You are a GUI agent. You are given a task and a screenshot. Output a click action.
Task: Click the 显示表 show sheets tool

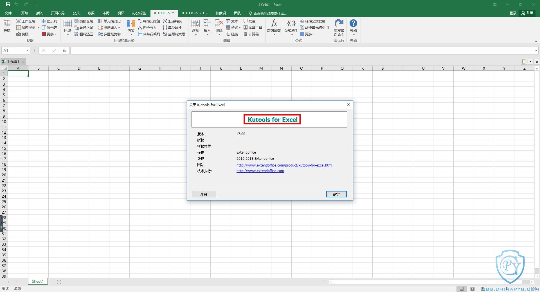click(x=49, y=28)
